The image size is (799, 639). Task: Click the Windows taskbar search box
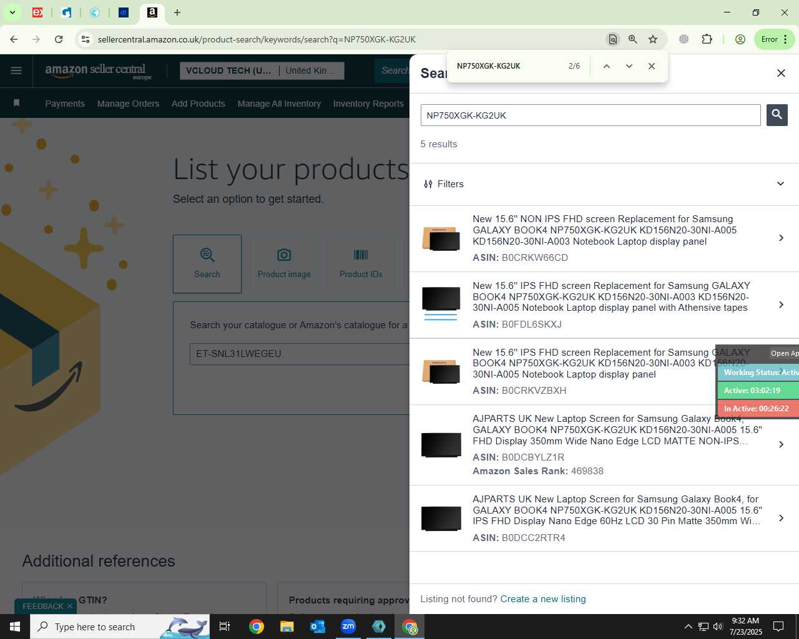[x=120, y=627]
